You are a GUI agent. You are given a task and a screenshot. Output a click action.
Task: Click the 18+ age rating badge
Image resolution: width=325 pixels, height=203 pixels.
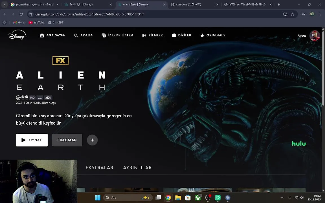18,98
